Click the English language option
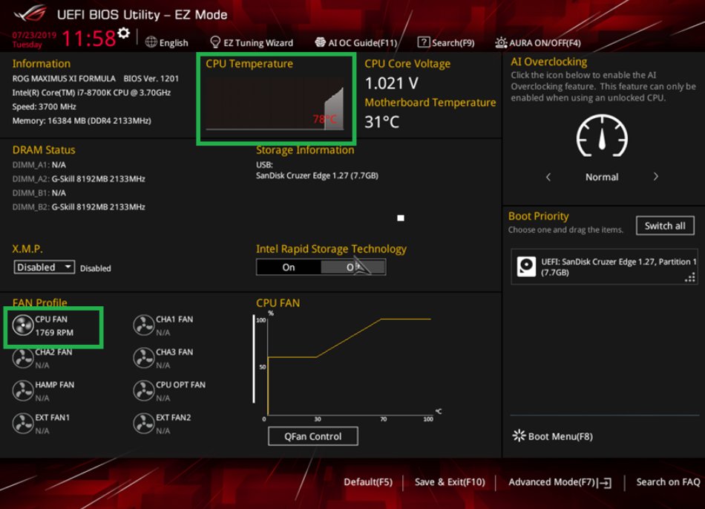The image size is (705, 509). pos(174,43)
